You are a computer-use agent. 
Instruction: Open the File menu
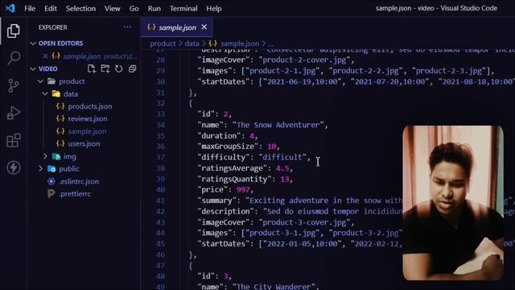[x=30, y=8]
